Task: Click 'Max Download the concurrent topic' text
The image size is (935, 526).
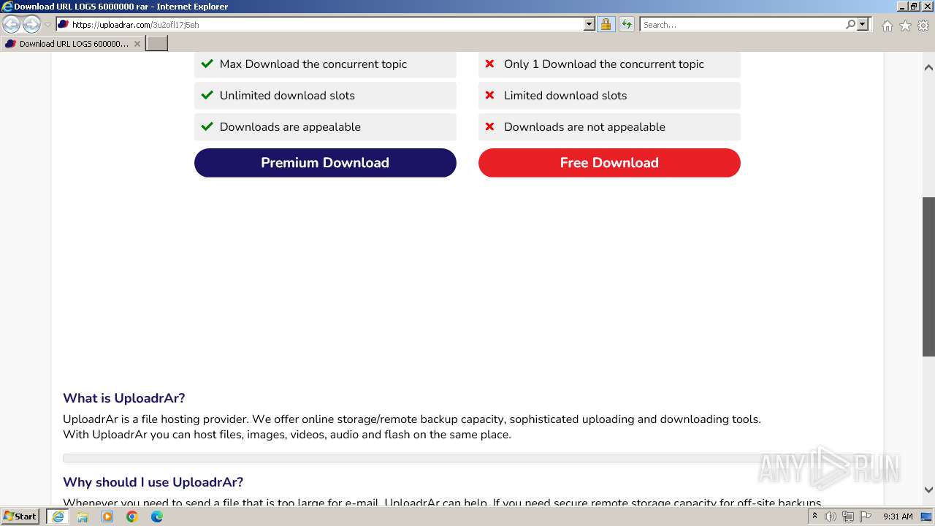Action: [x=313, y=64]
